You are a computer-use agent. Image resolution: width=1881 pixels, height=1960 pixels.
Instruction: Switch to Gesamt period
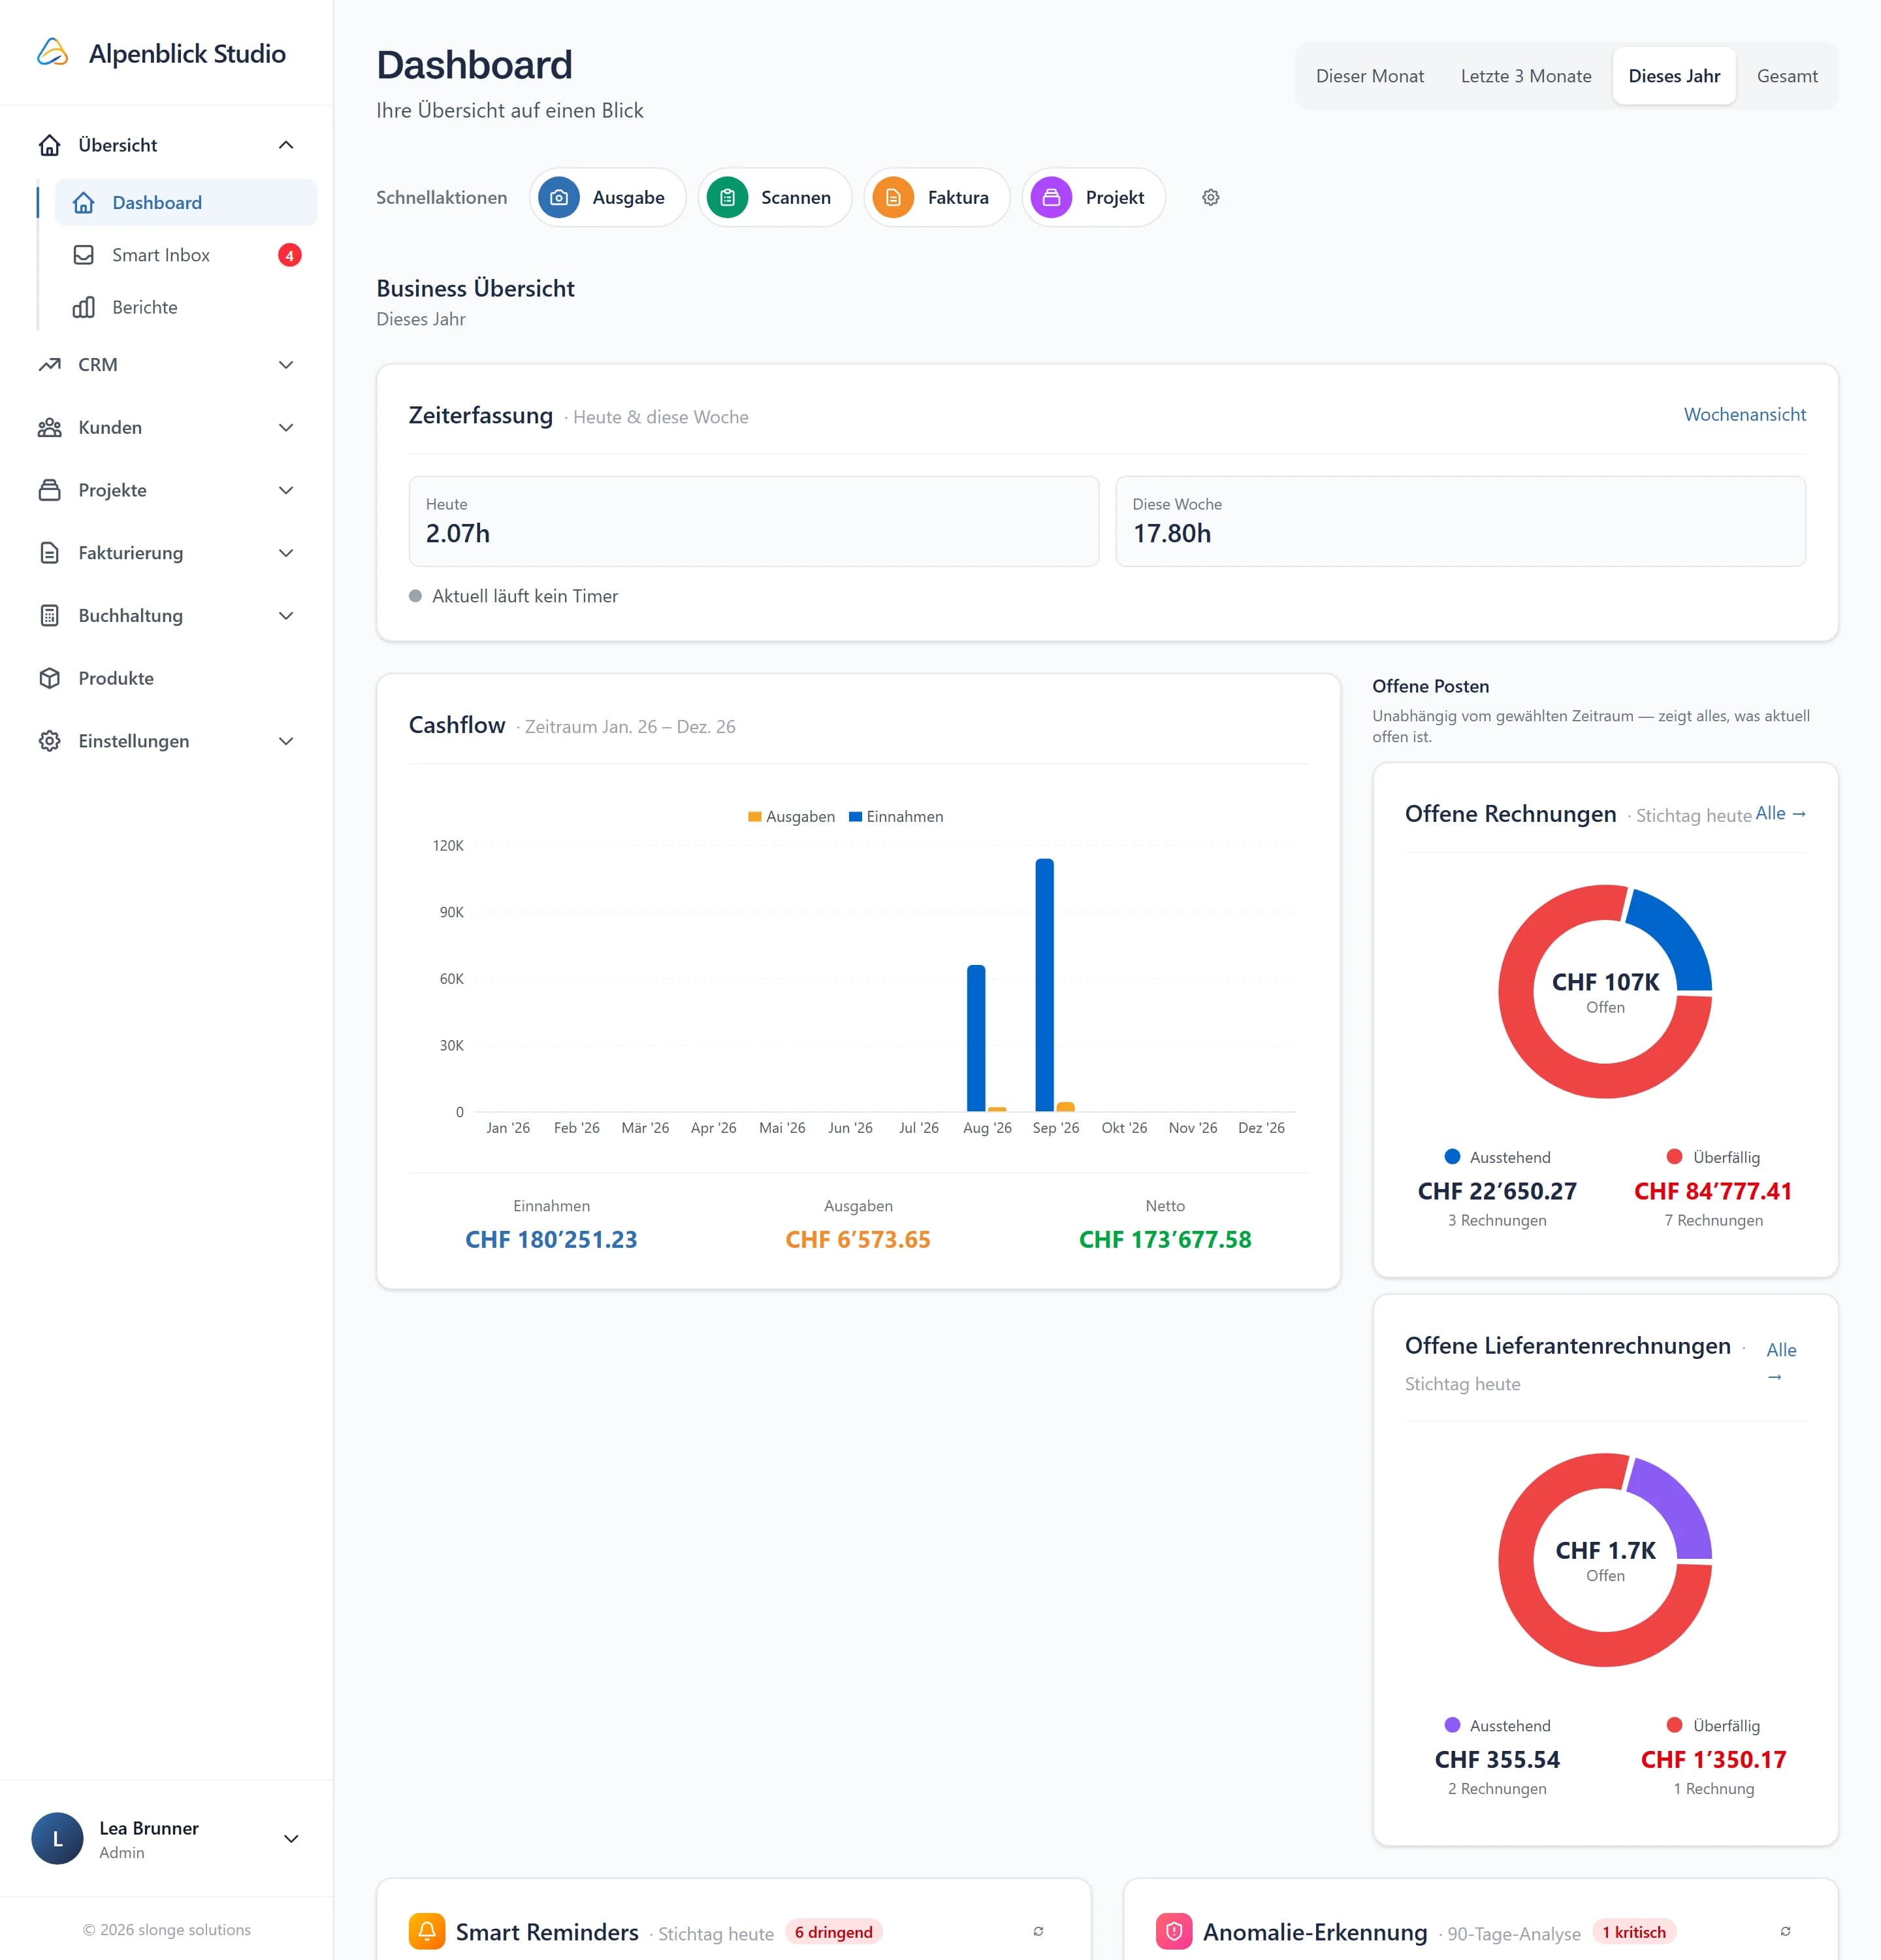click(x=1787, y=76)
